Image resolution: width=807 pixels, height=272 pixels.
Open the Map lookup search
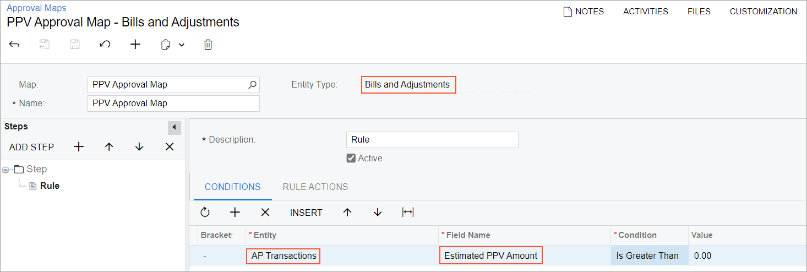pyautogui.click(x=252, y=85)
